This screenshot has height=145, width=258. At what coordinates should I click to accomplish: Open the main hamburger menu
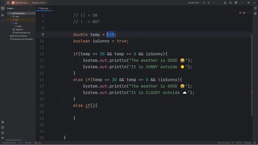[x=8, y=3]
